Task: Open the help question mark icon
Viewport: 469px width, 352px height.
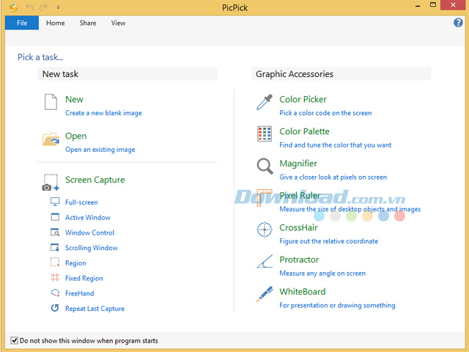Action: click(459, 23)
